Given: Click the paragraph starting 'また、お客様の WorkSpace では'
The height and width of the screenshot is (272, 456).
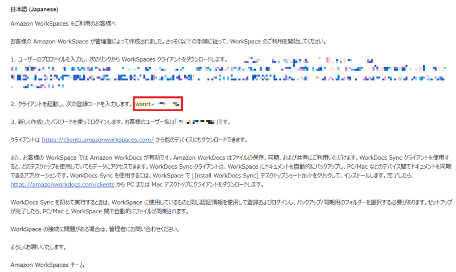Looking at the screenshot, I should (231, 171).
